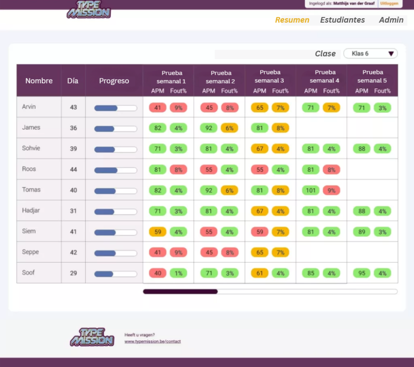The width and height of the screenshot is (414, 367).
Task: Click the Progreso column header
Action: (x=114, y=81)
